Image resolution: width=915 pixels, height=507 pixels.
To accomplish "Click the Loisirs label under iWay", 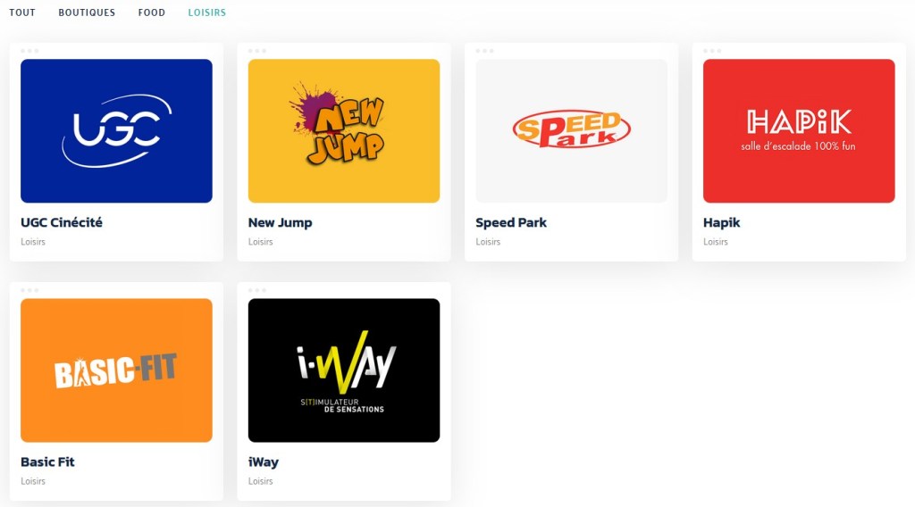I will coord(260,481).
